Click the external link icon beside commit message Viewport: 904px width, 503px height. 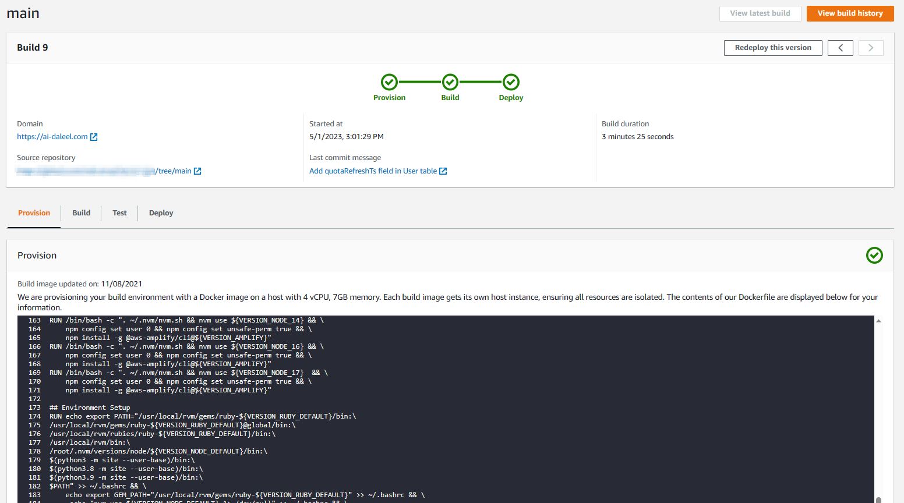tap(443, 171)
